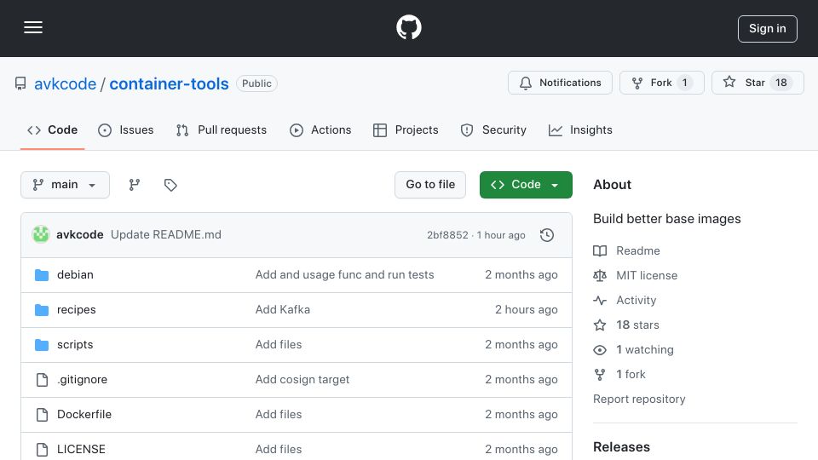Image resolution: width=818 pixels, height=460 pixels.
Task: Open 'Add and usage func and run tests' commit
Action: 344,275
